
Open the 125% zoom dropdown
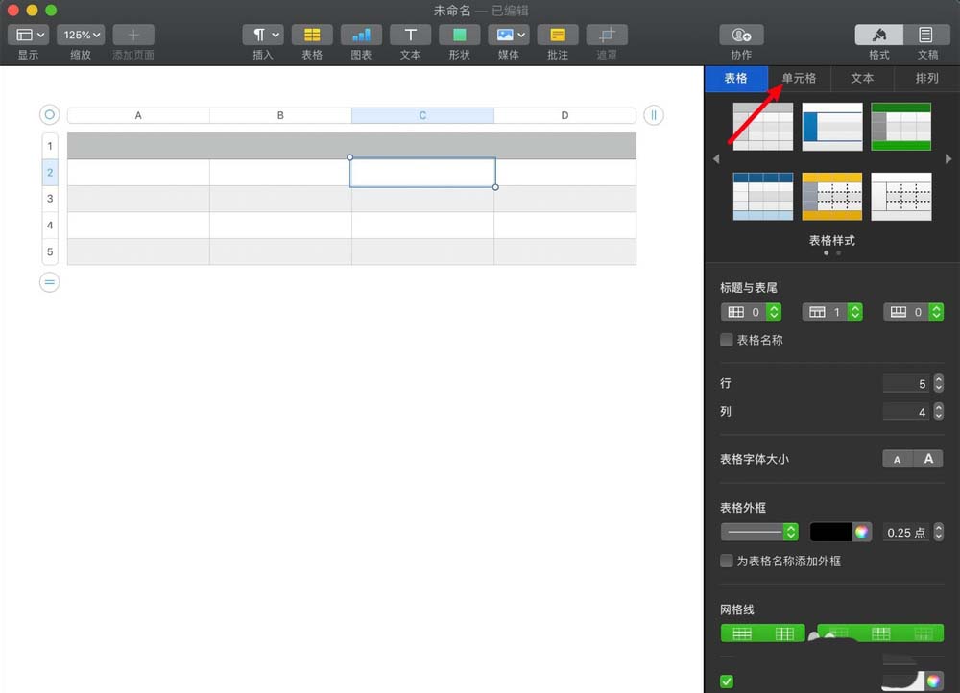81,36
